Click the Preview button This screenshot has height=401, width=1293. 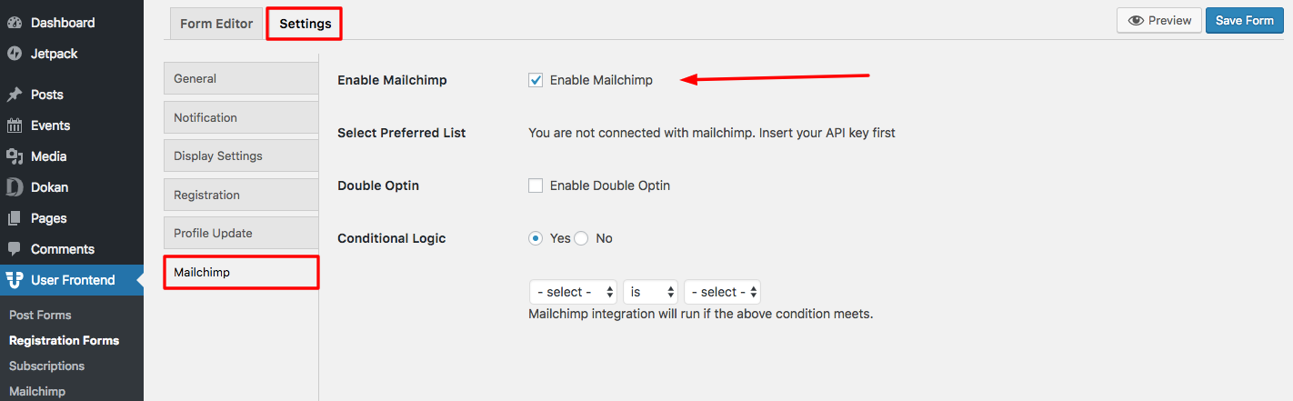[x=1158, y=20]
